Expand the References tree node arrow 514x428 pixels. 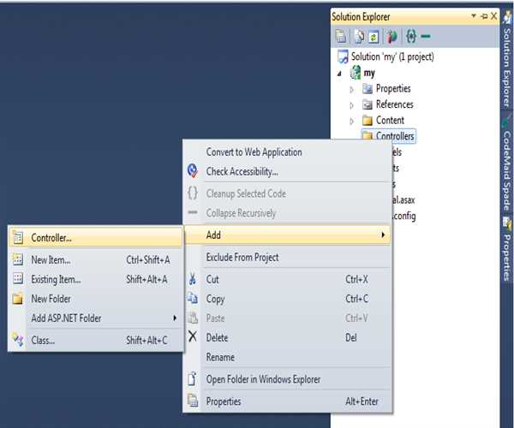click(x=351, y=104)
